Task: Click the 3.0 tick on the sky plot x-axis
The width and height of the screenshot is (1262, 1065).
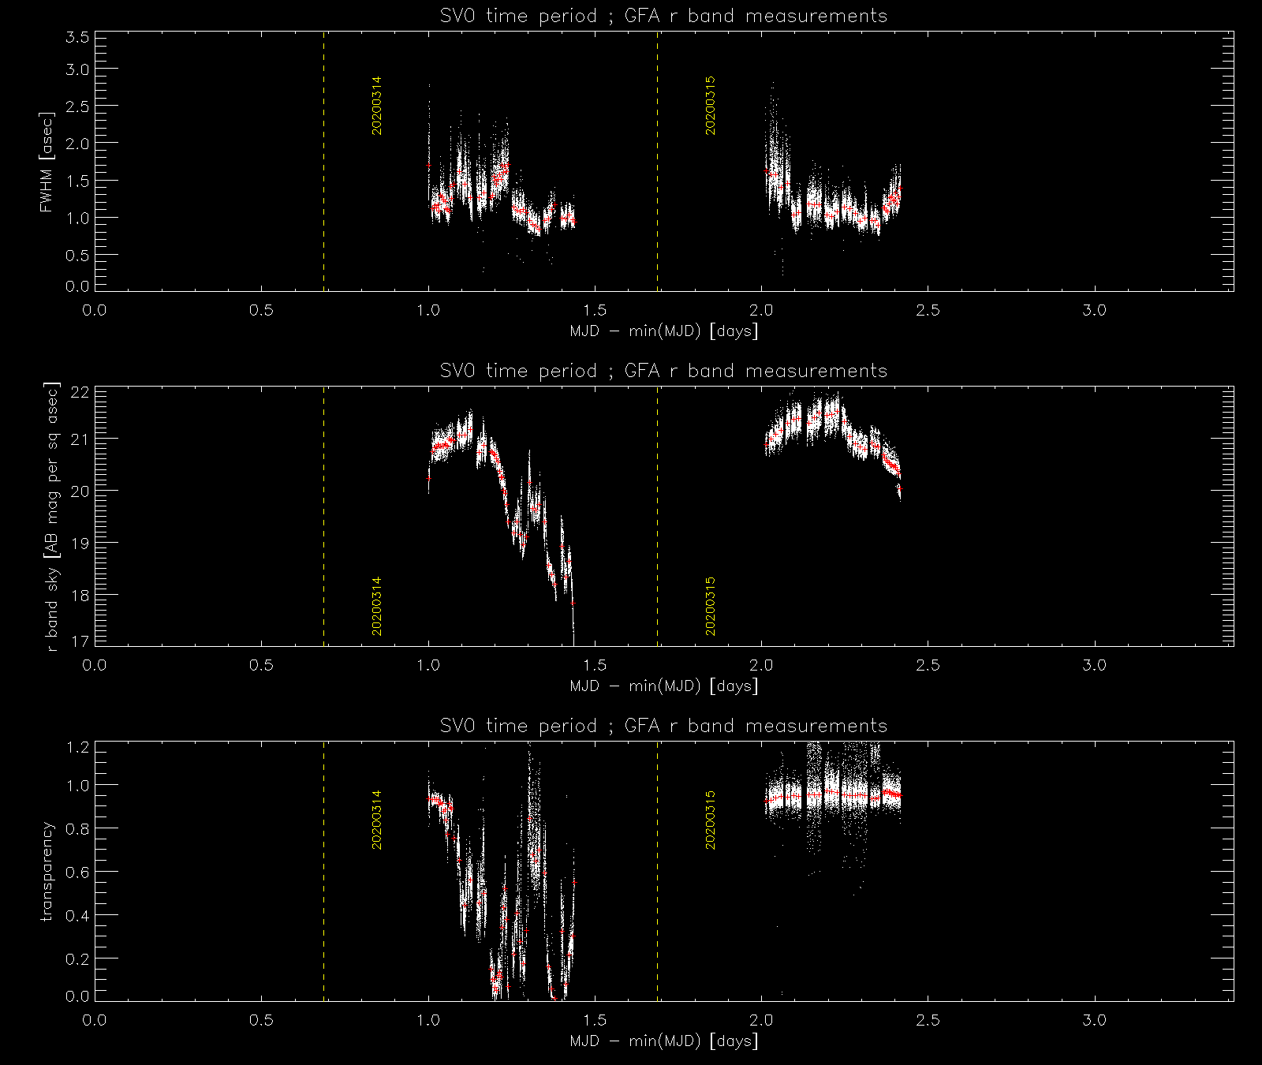Action: pyautogui.click(x=1095, y=666)
